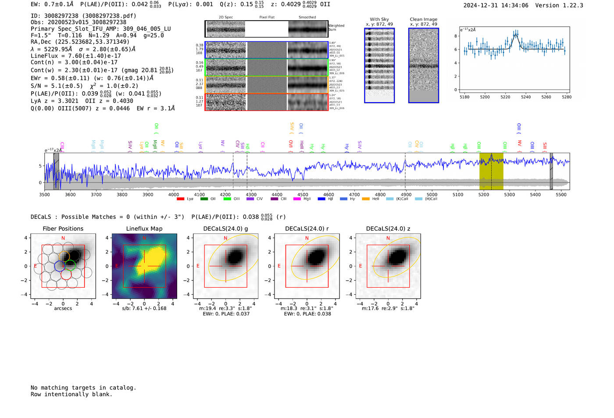Click the version timestamp text at top right
This screenshot has height=418, width=614.
tap(523, 5)
